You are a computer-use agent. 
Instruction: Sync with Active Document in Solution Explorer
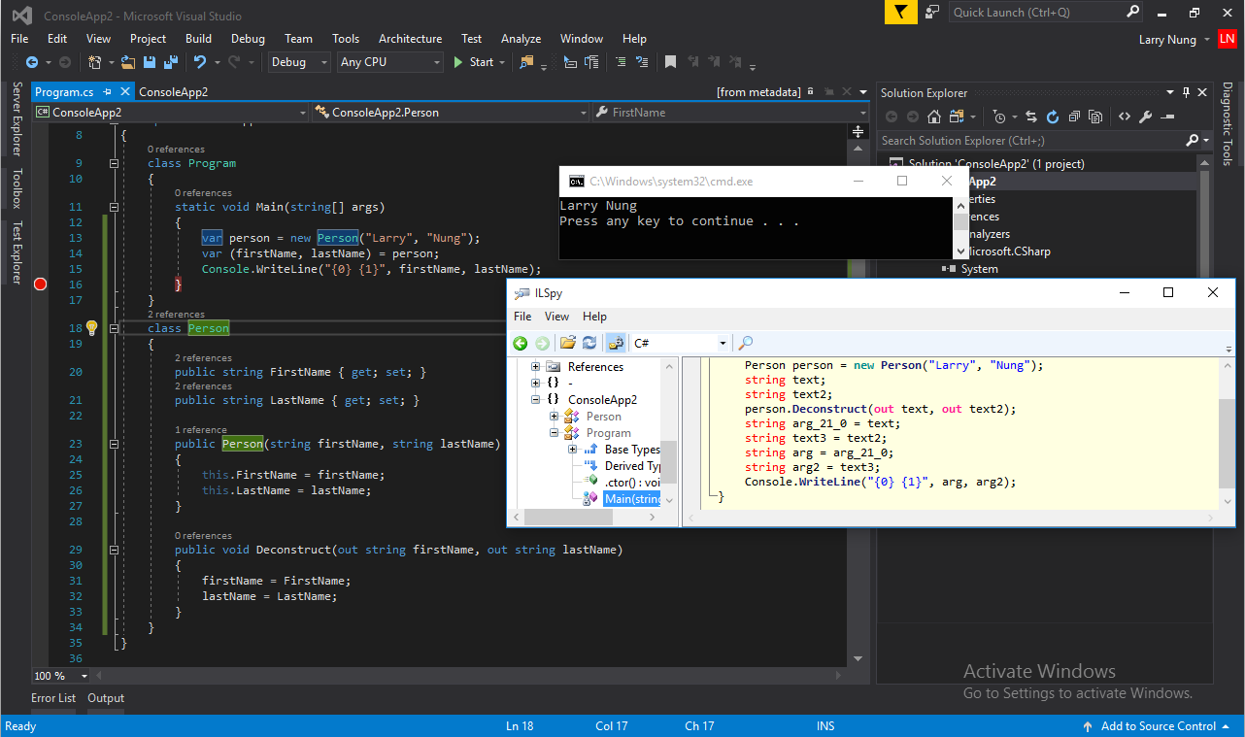(x=1031, y=117)
